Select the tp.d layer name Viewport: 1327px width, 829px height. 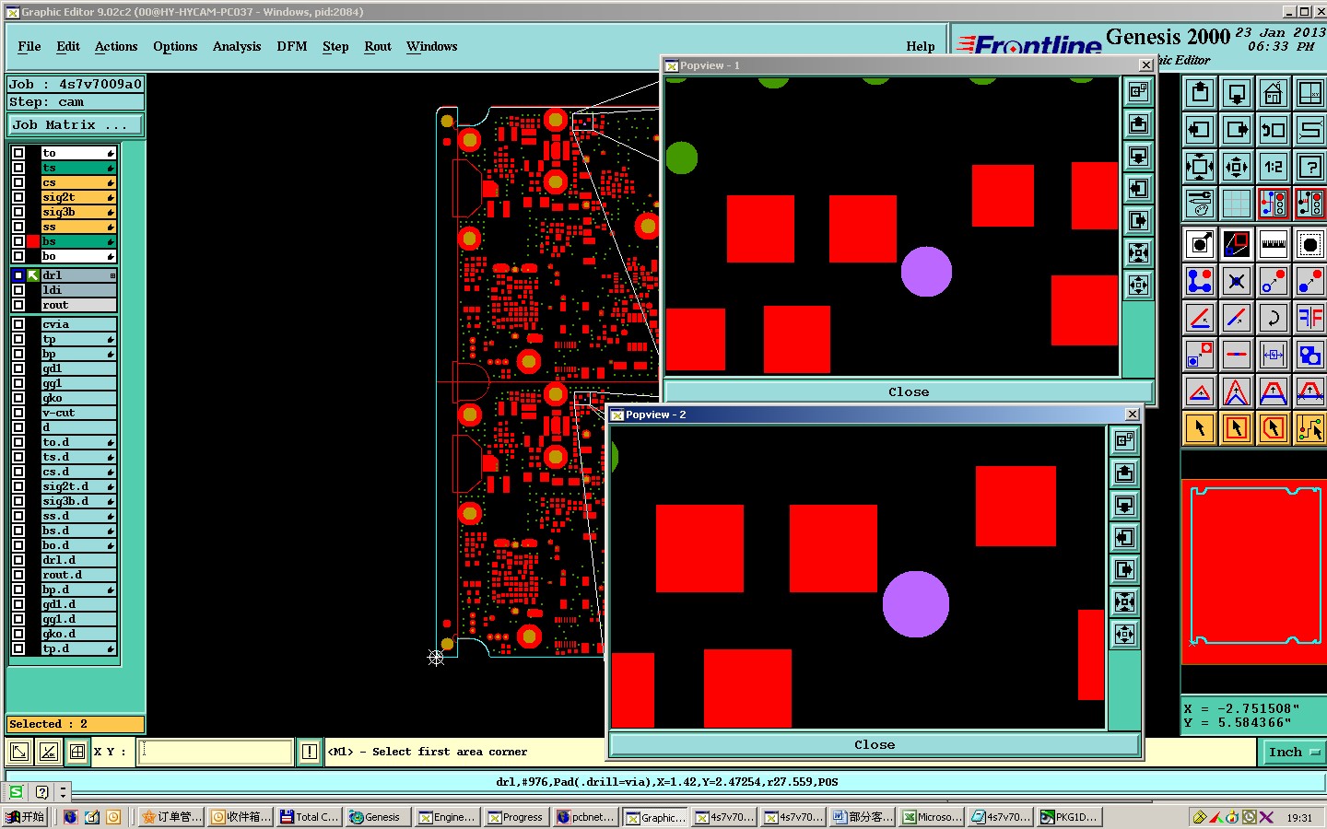pos(78,648)
